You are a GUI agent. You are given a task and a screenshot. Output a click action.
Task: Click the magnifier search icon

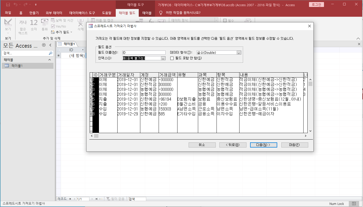click(51, 53)
